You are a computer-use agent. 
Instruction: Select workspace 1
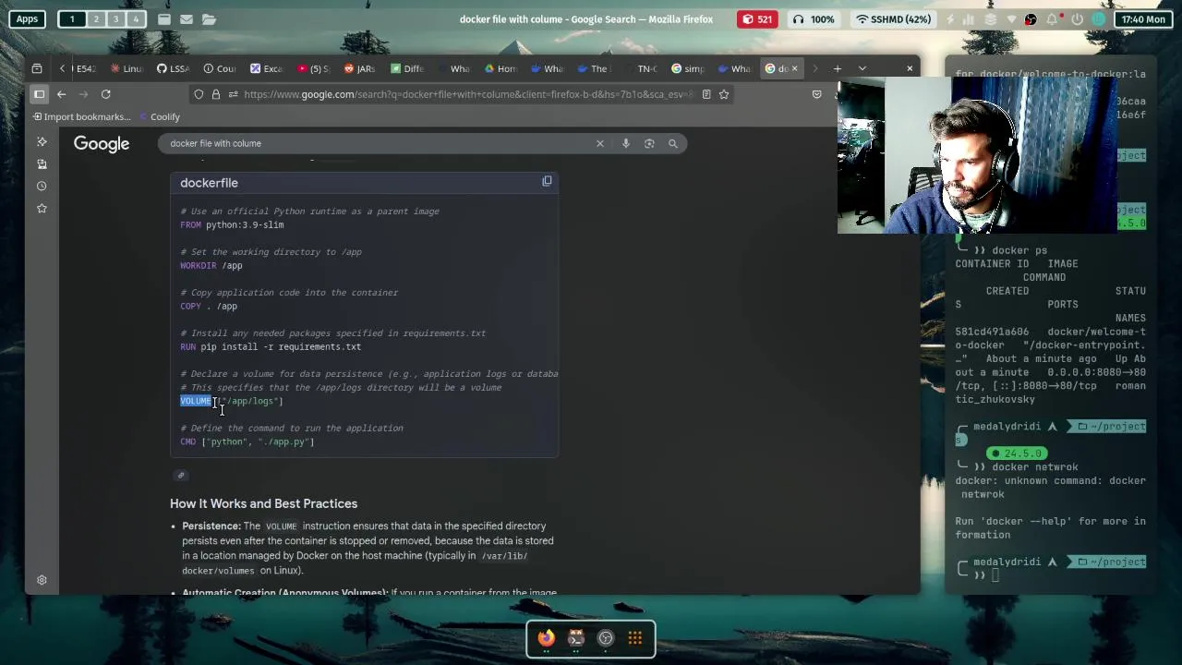point(72,19)
